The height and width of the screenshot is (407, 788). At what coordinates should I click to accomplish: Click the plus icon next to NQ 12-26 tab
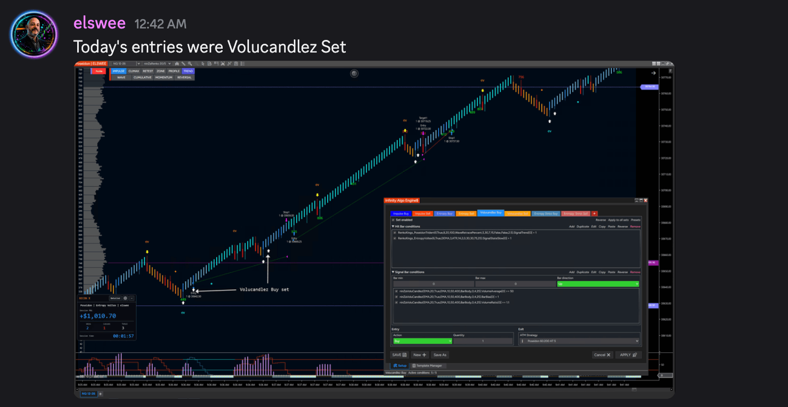pos(101,394)
